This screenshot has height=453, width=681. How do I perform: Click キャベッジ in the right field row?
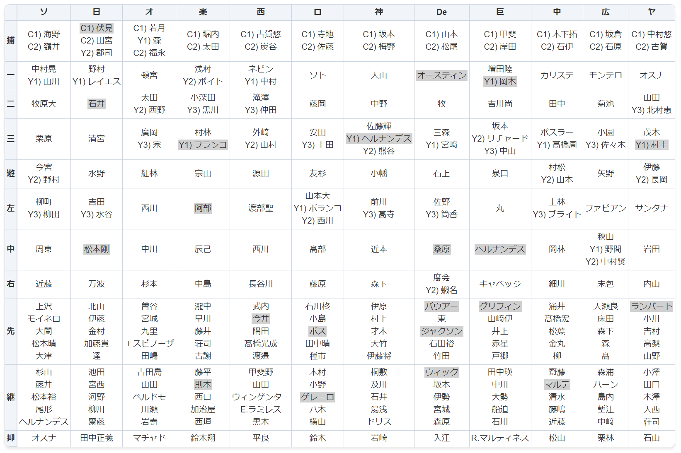pos(500,284)
